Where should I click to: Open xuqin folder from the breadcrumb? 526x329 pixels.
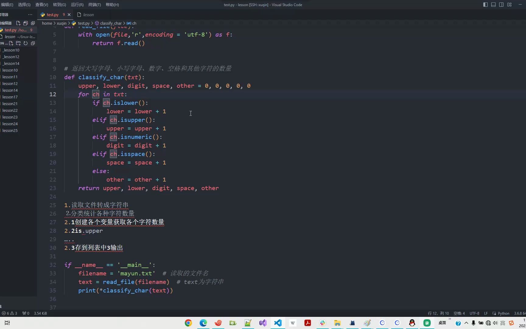(x=62, y=23)
